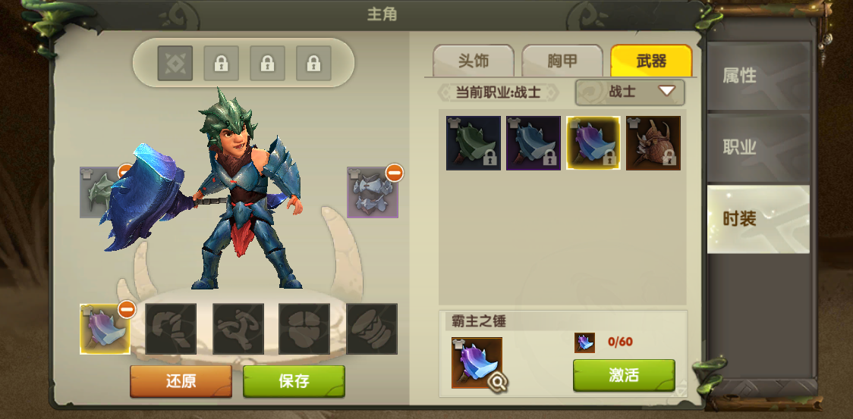Select the brown spiked locked weapon skin
This screenshot has height=419, width=853.
[653, 143]
